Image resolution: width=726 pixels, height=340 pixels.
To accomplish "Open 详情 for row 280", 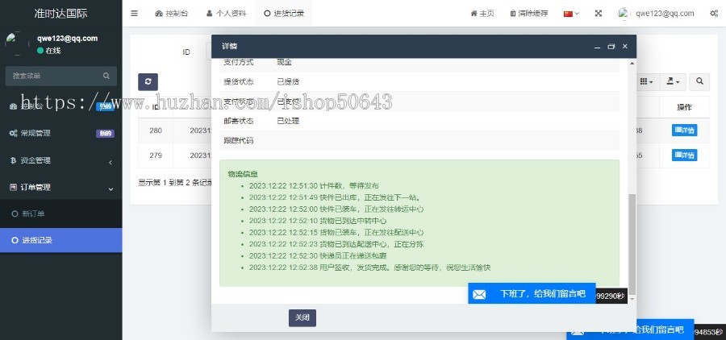I will click(684, 131).
